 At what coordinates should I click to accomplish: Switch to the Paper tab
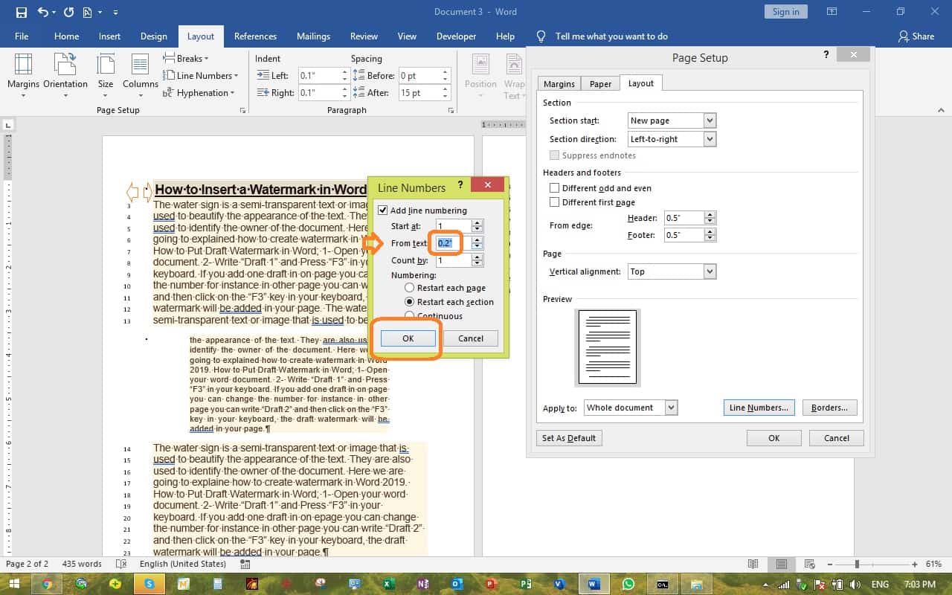tap(599, 83)
